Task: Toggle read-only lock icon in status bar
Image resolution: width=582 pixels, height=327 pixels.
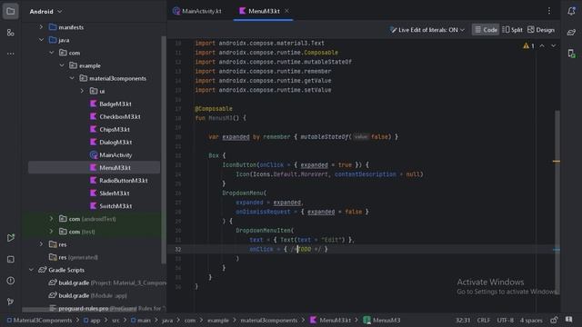Action: tap(554, 320)
